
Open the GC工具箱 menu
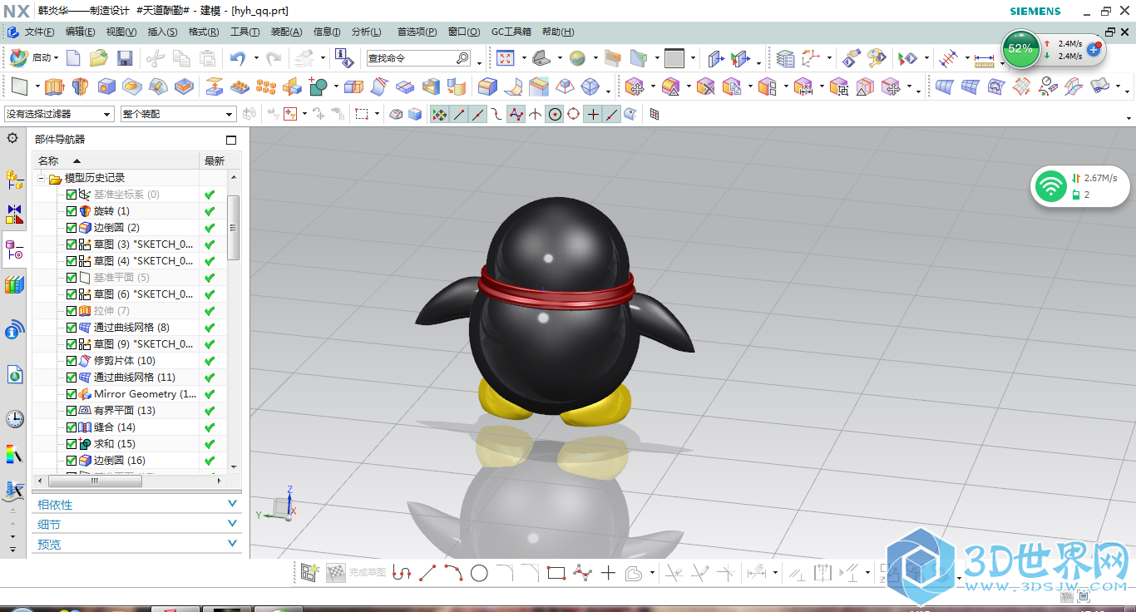(x=511, y=32)
